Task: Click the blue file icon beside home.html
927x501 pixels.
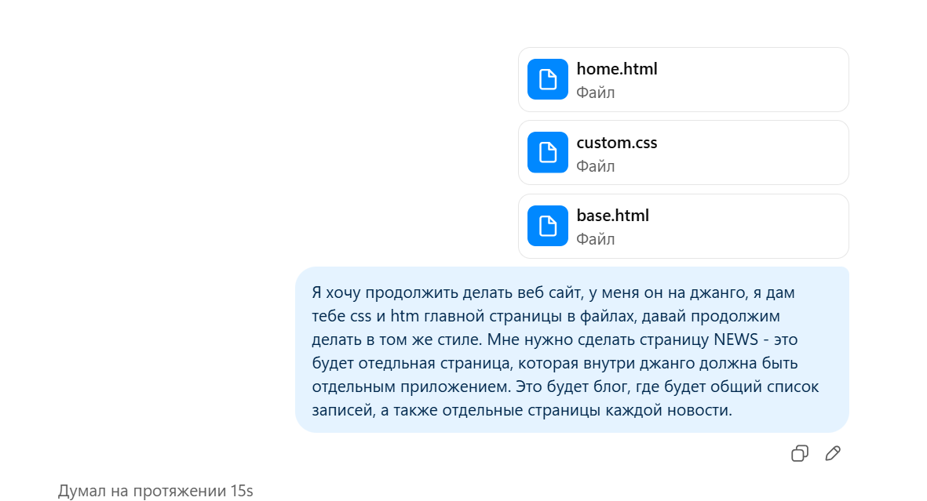Action: (x=547, y=79)
